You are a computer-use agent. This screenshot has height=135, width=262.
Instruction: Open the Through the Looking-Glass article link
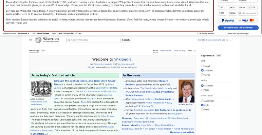(84, 82)
